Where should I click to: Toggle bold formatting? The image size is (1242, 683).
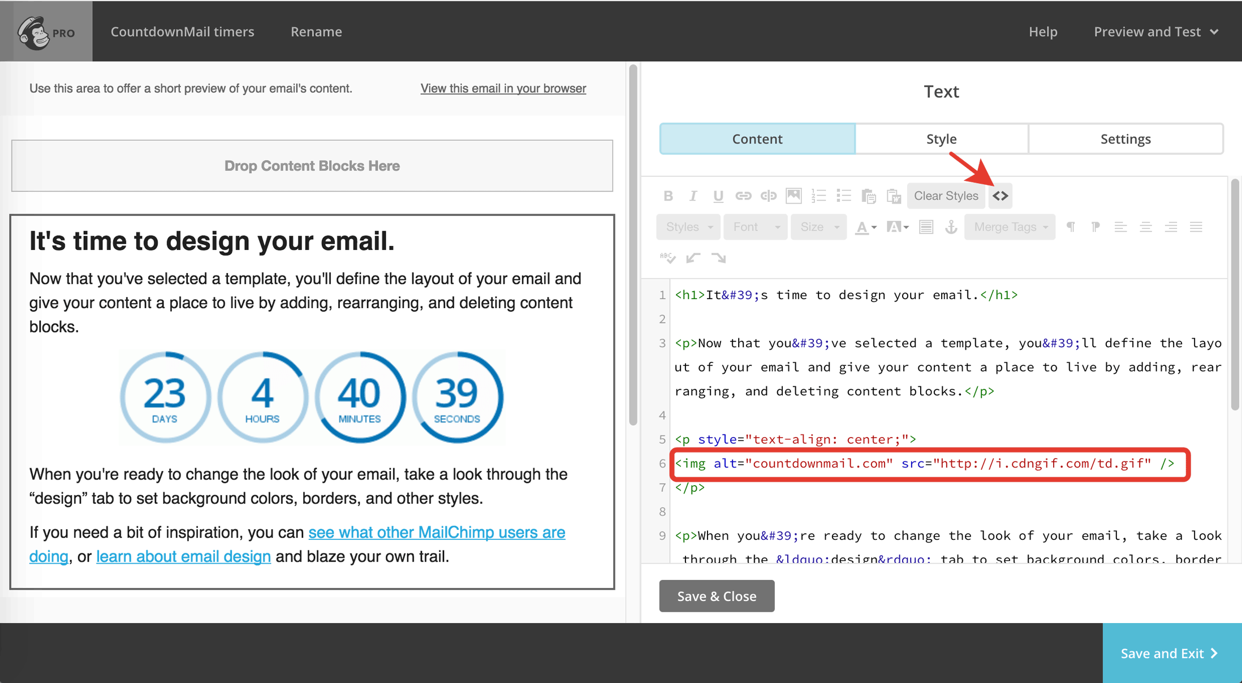pyautogui.click(x=669, y=196)
